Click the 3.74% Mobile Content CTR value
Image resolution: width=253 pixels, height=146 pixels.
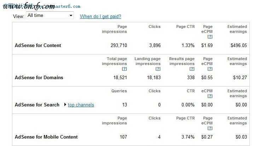pyautogui.click(x=186, y=137)
